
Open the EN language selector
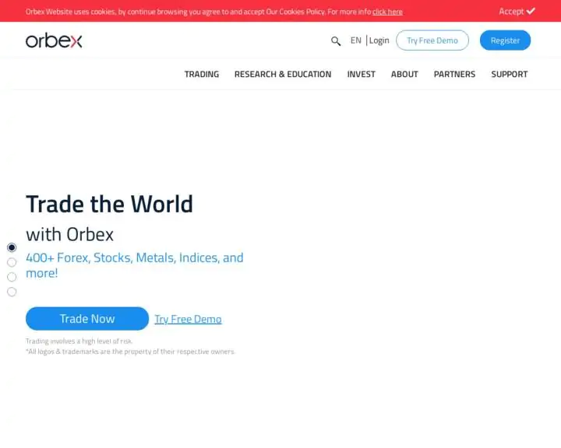tap(355, 40)
